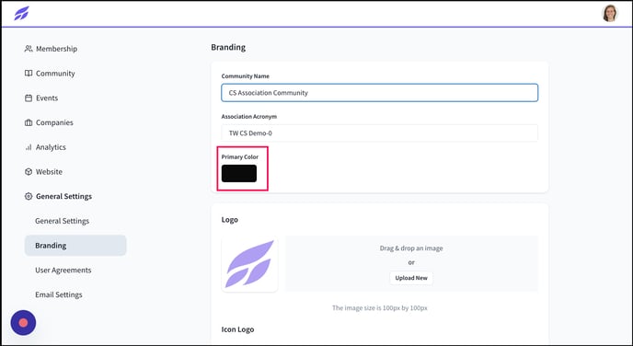Open the round record widget button

tap(23, 323)
